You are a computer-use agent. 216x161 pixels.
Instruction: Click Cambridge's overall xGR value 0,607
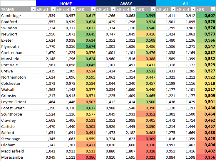click(206, 16)
